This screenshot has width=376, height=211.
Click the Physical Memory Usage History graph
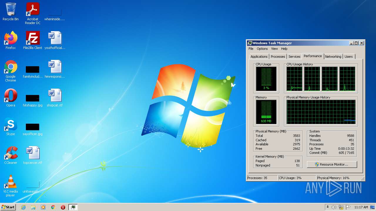[x=321, y=112]
